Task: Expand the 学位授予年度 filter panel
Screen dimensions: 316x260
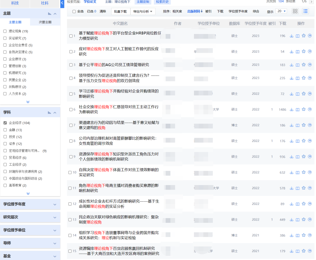Action: pos(30,204)
